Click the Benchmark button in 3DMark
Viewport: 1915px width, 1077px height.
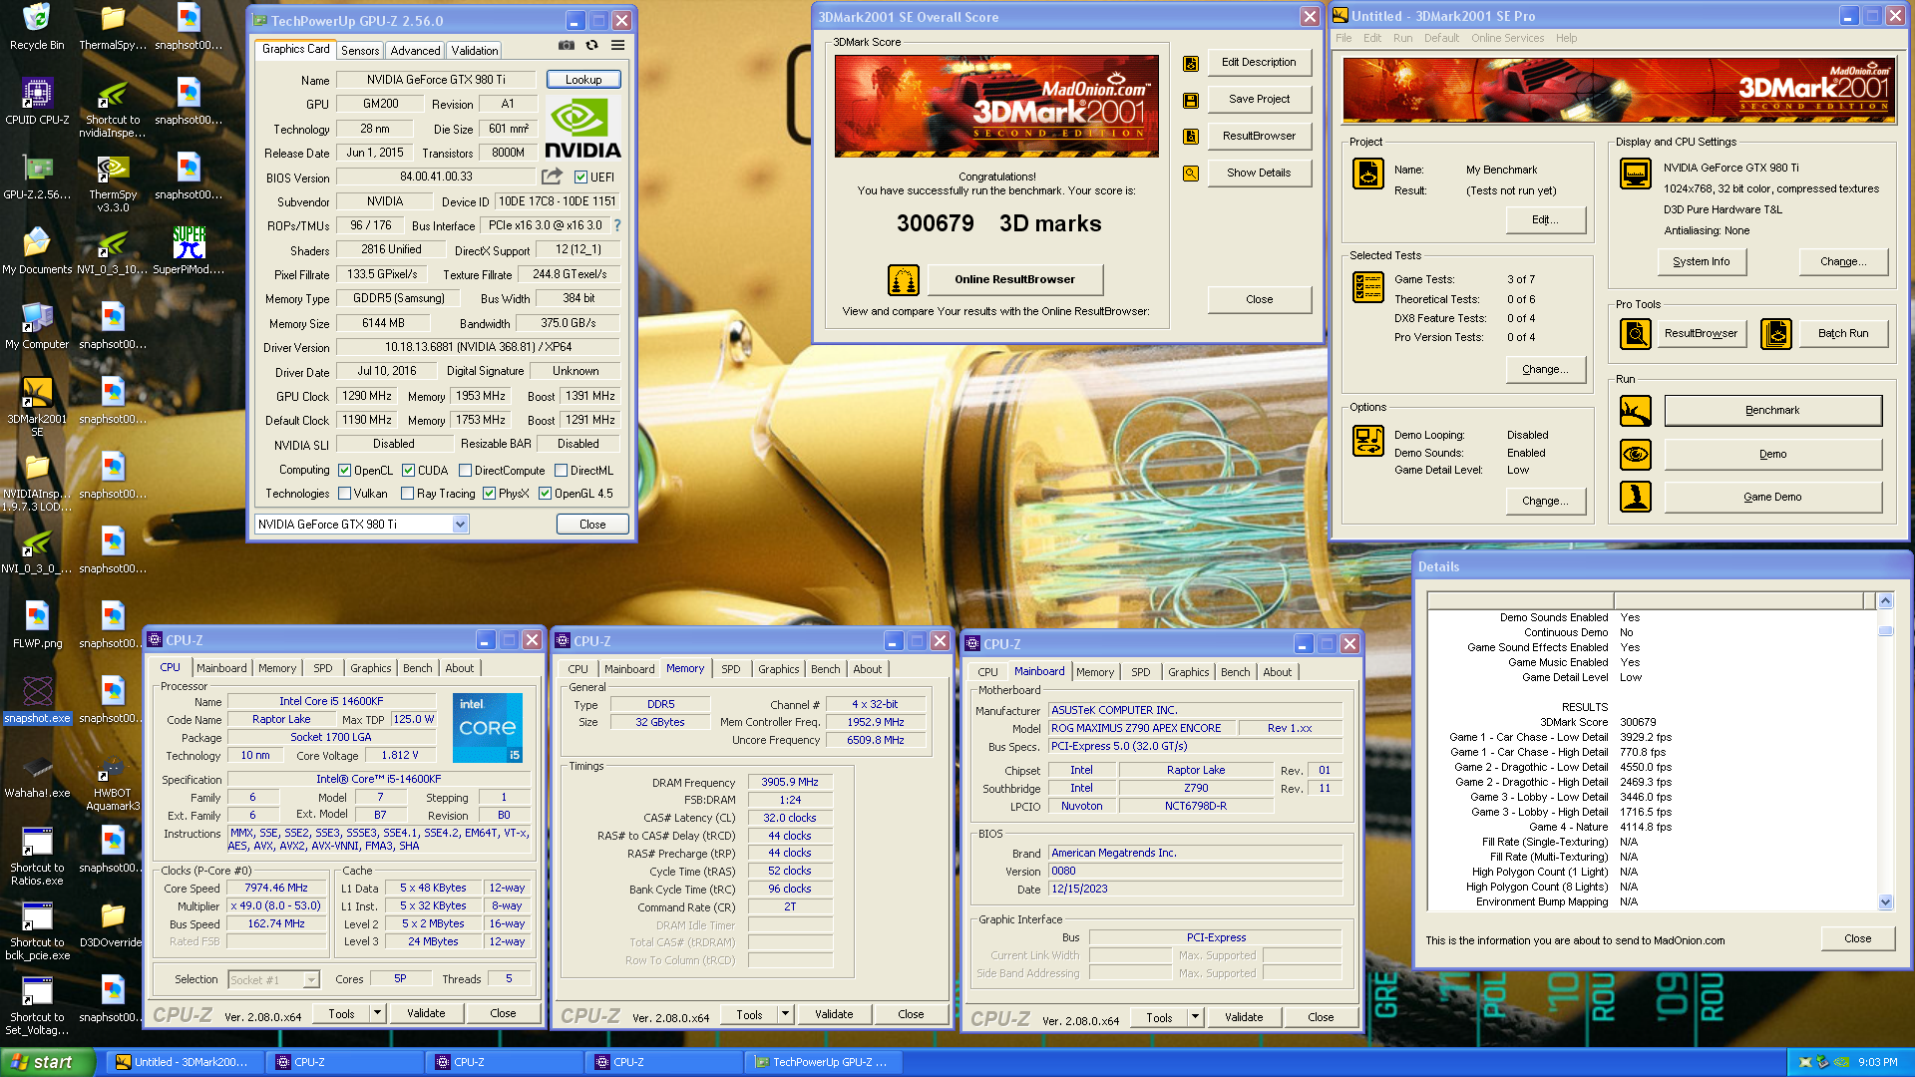pyautogui.click(x=1772, y=410)
